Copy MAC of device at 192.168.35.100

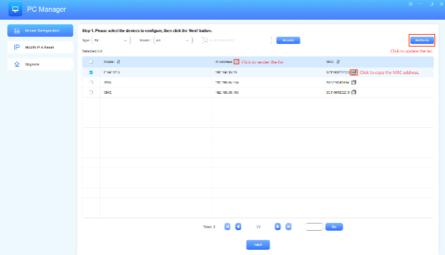[x=353, y=92]
